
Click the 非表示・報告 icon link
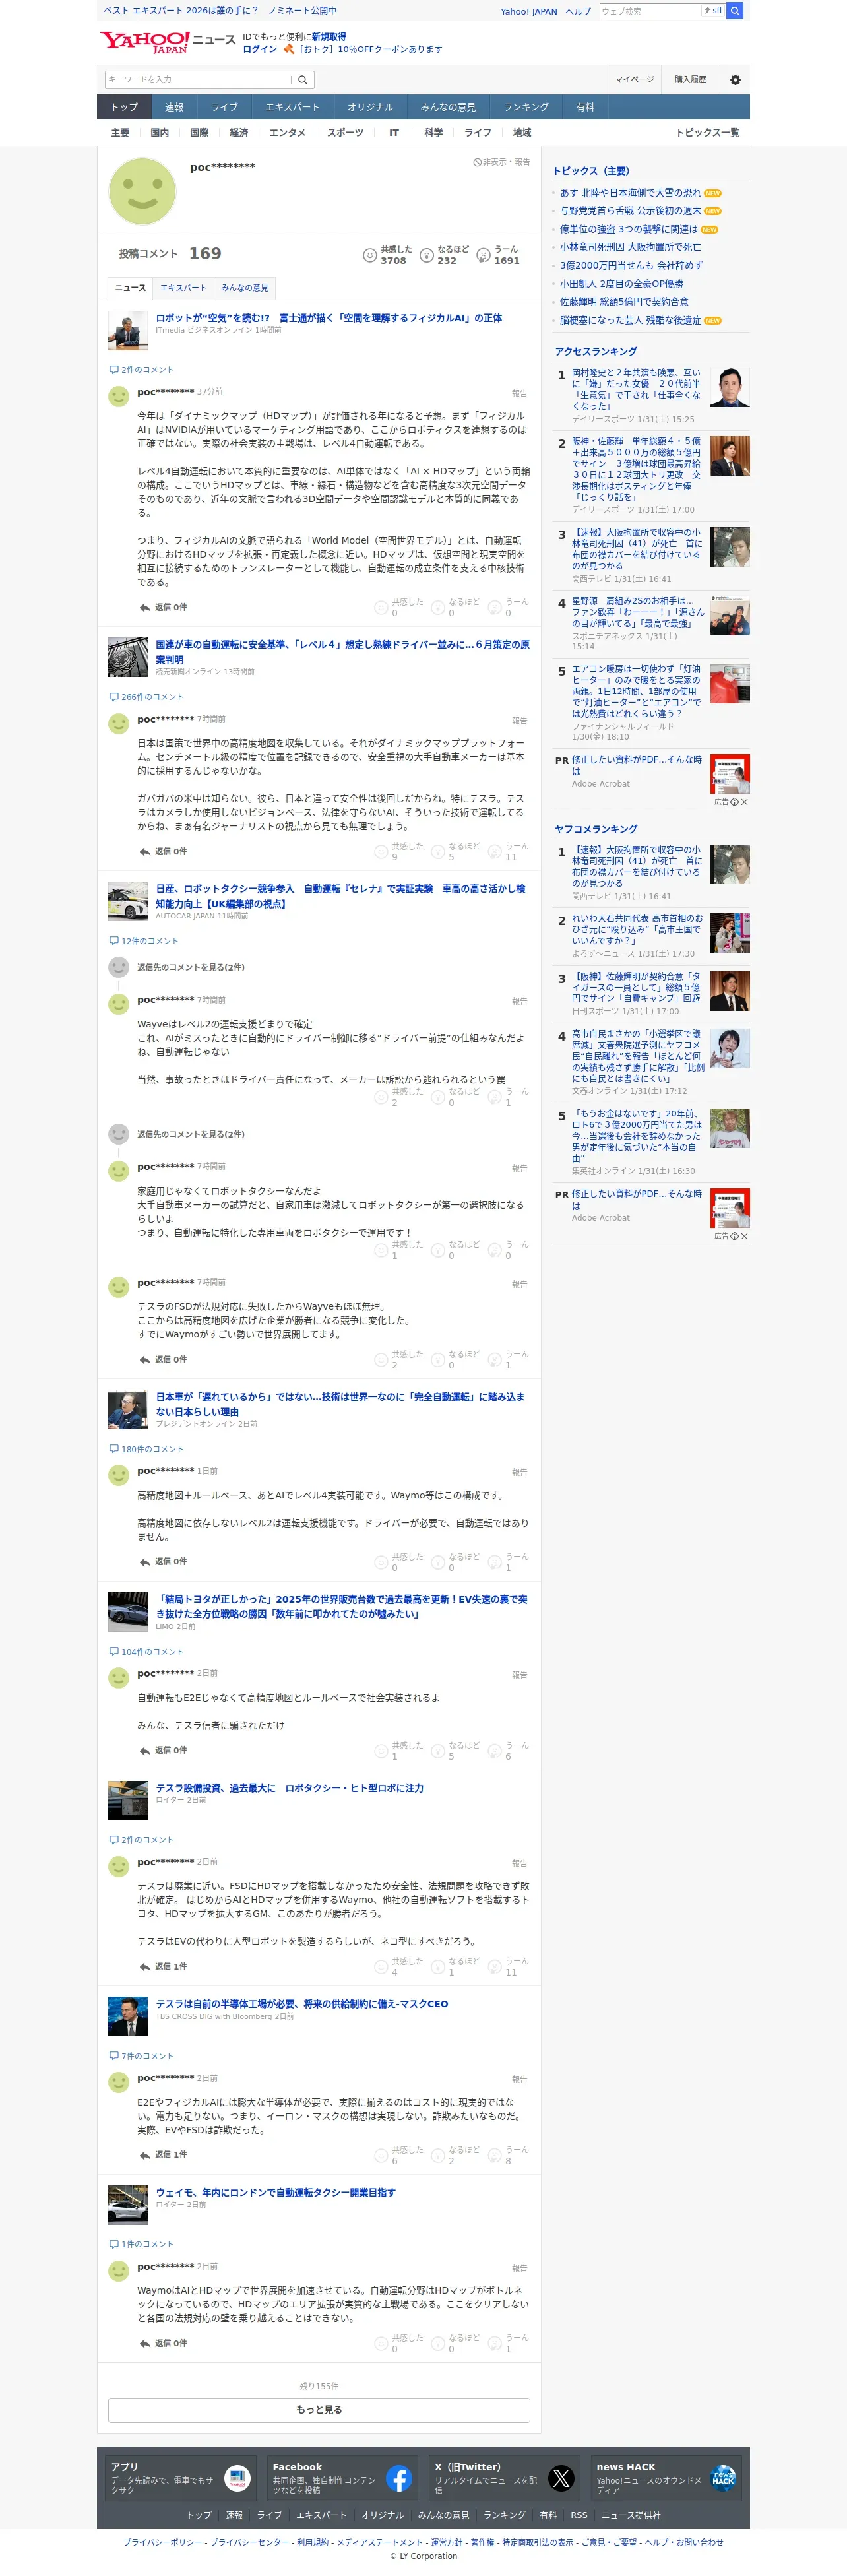[x=501, y=162]
